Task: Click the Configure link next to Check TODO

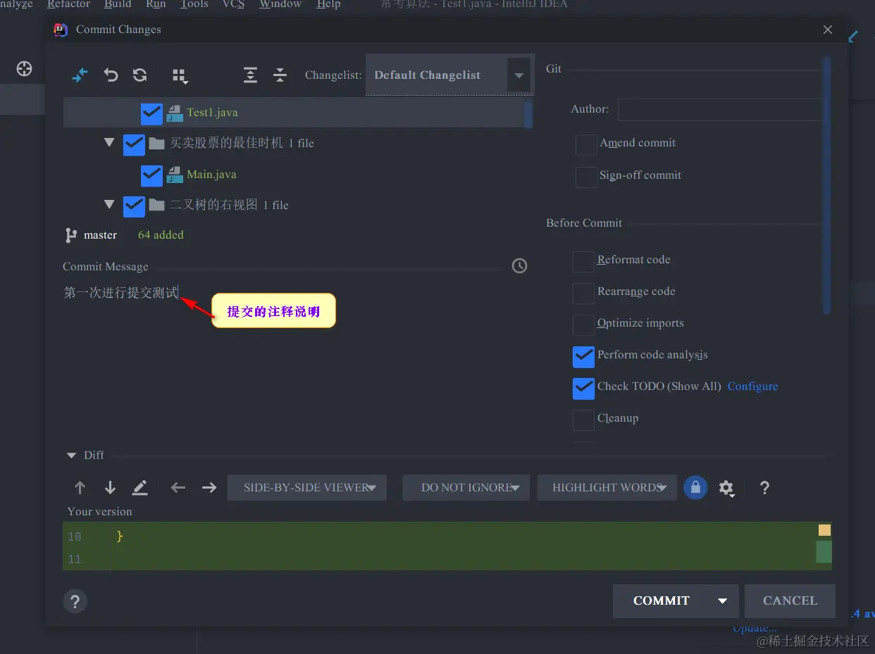Action: tap(752, 386)
